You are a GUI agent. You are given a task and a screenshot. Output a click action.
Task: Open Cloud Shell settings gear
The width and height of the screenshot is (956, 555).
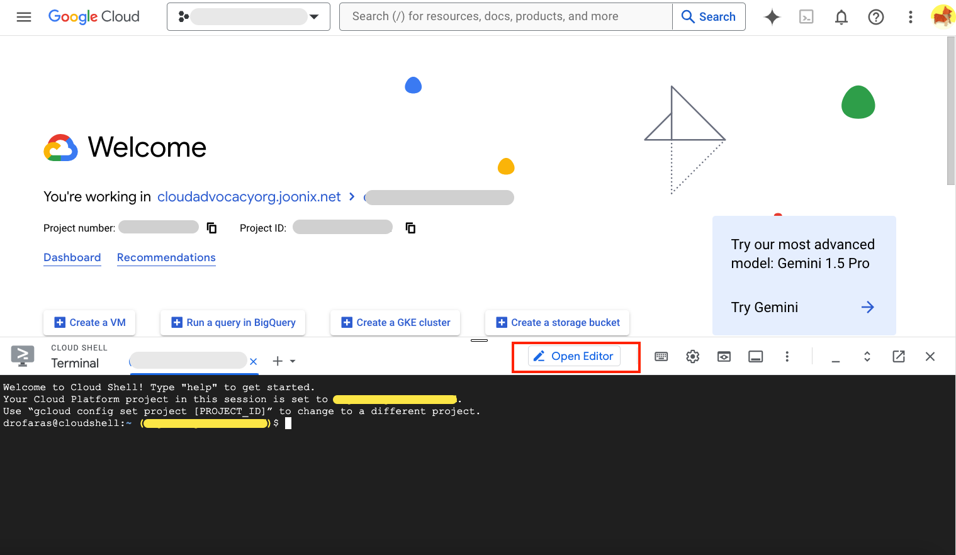692,356
